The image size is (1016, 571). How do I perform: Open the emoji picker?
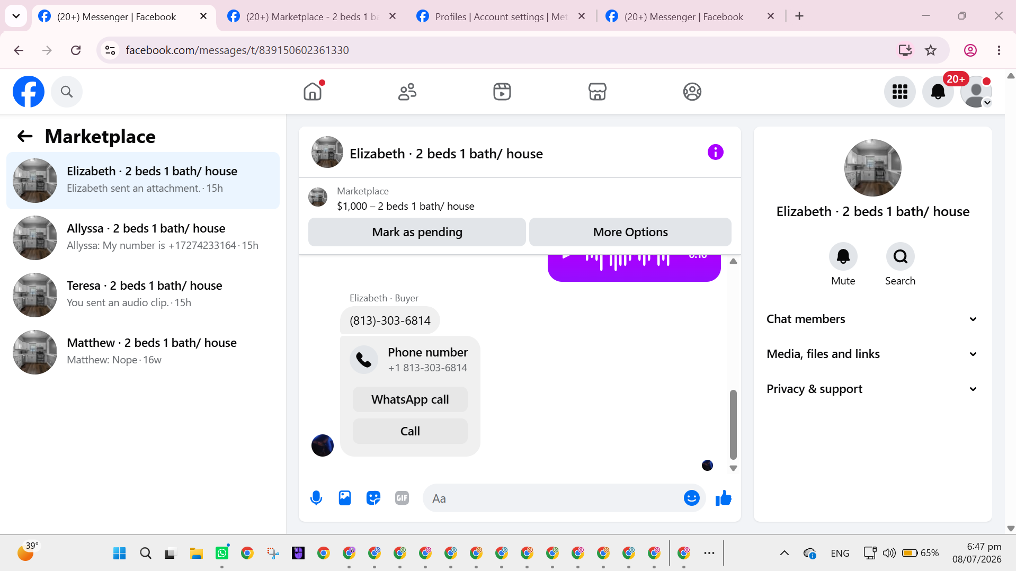[x=692, y=498]
